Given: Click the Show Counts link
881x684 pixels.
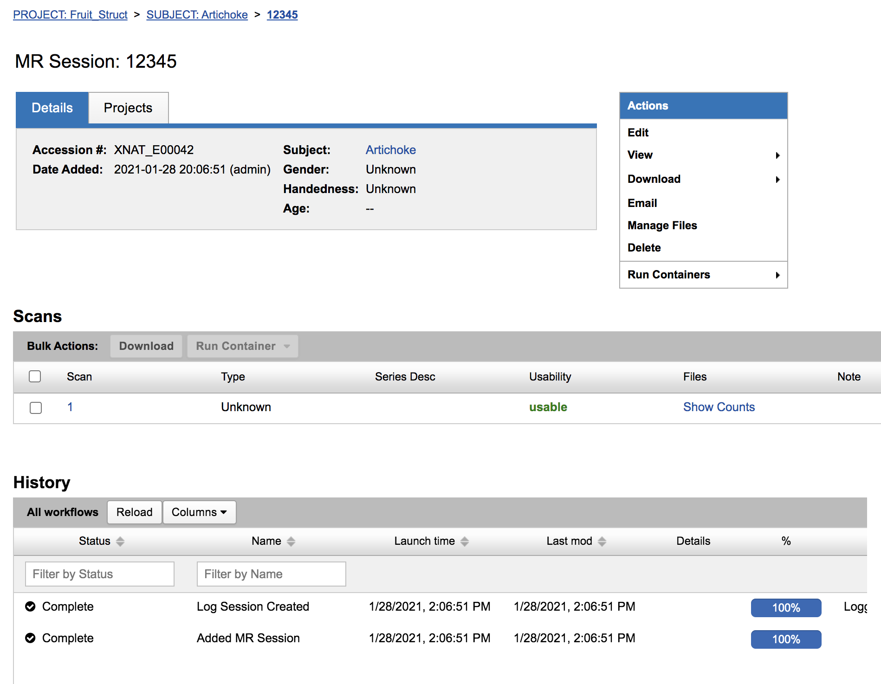Looking at the screenshot, I should (x=719, y=407).
